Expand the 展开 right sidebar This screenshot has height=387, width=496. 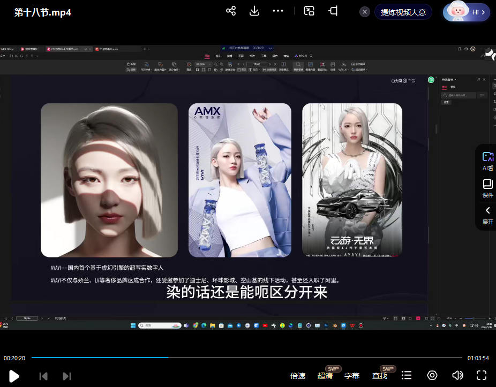click(486, 214)
